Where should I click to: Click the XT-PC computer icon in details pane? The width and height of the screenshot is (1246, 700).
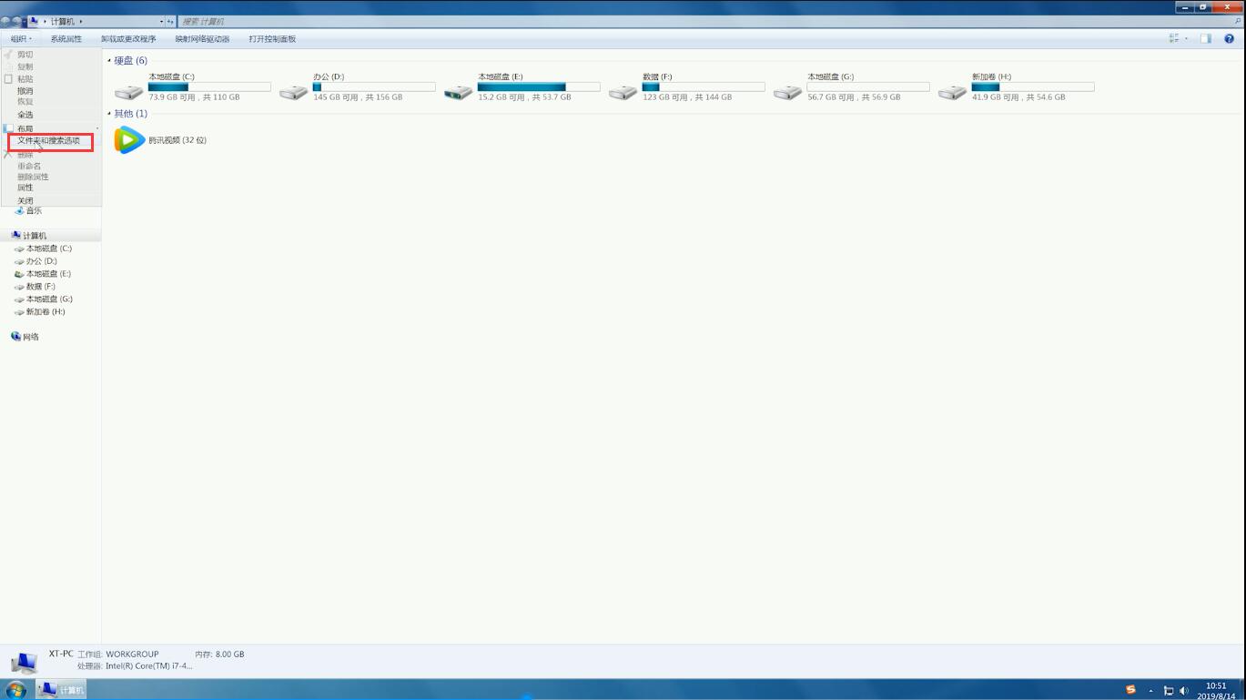[24, 662]
